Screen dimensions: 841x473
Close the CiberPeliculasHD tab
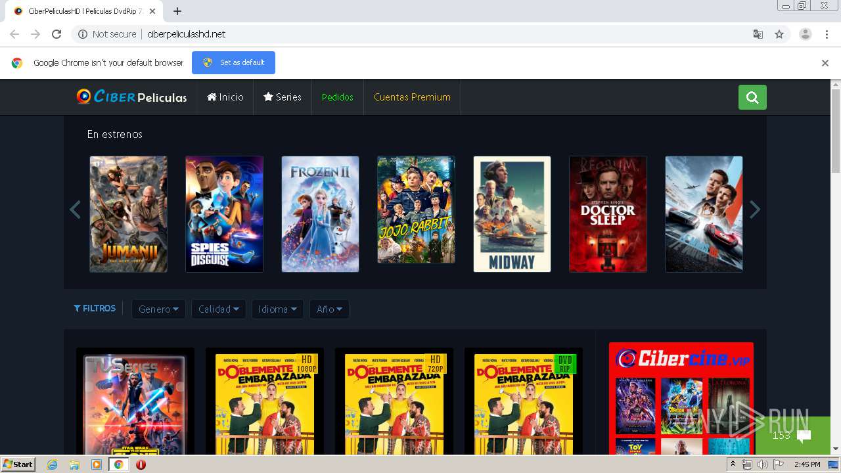click(x=153, y=11)
